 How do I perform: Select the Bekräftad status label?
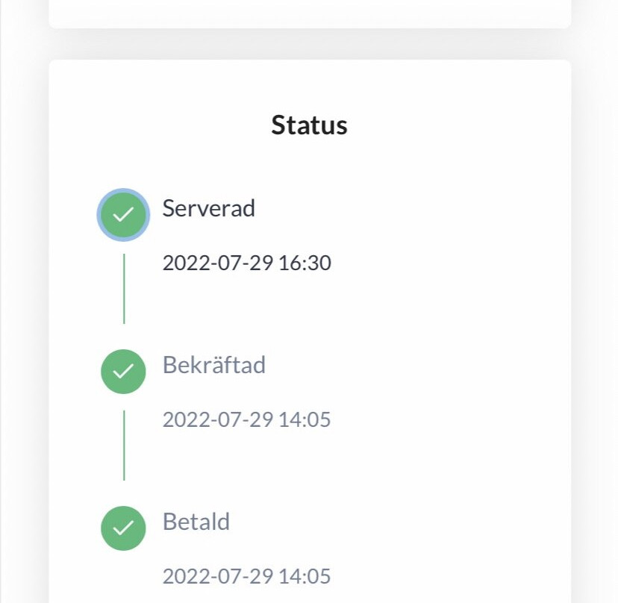pyautogui.click(x=214, y=365)
